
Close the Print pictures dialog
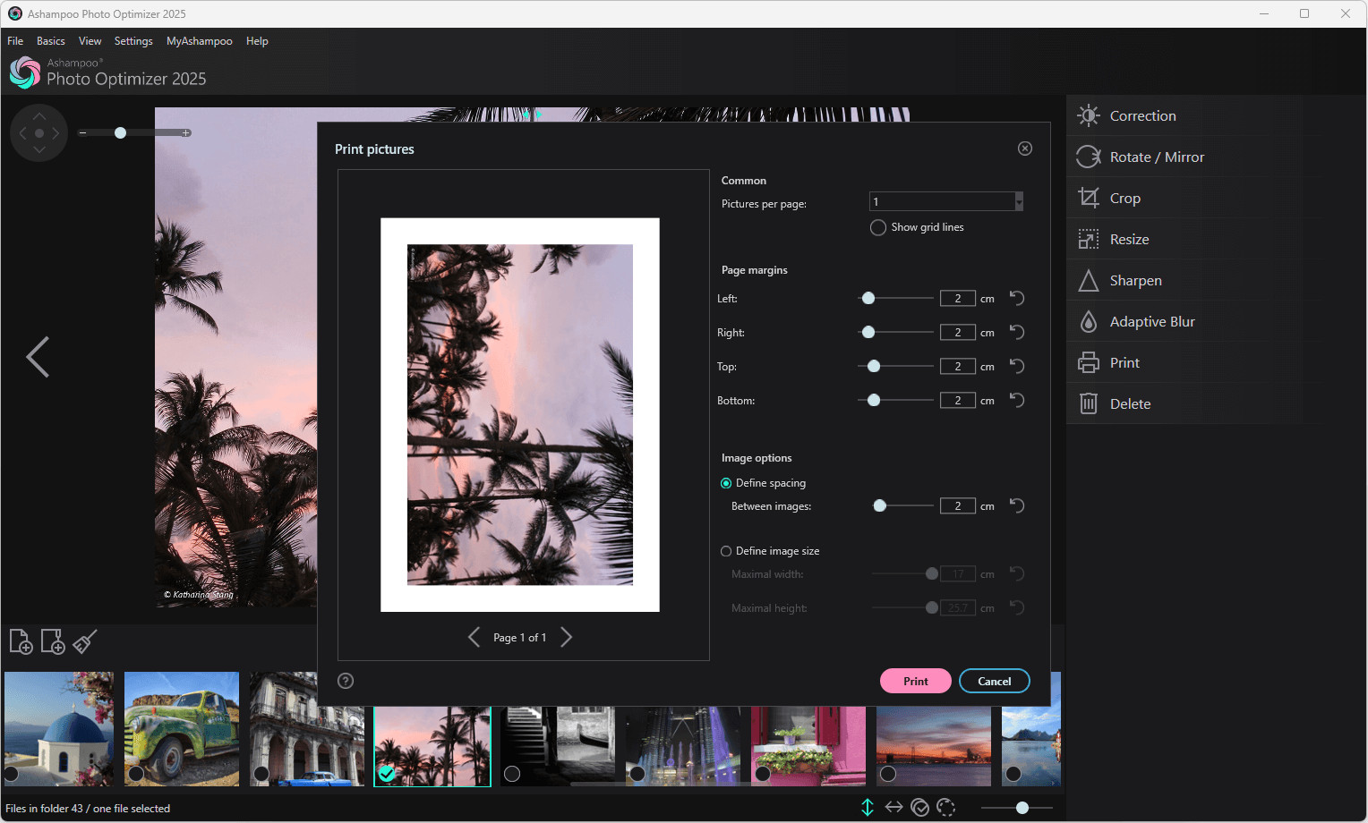(1025, 148)
